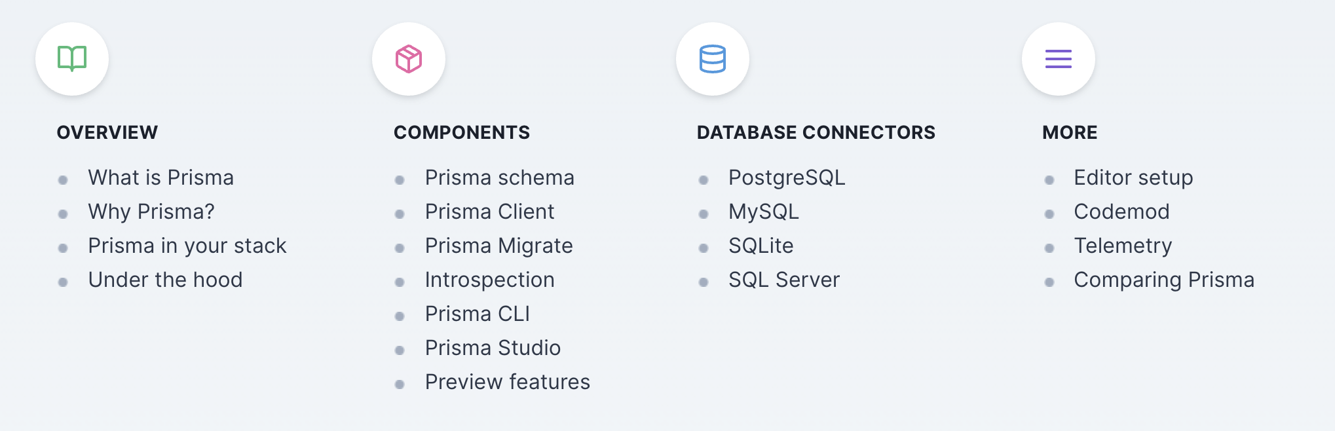Open the More section heading

click(1070, 132)
